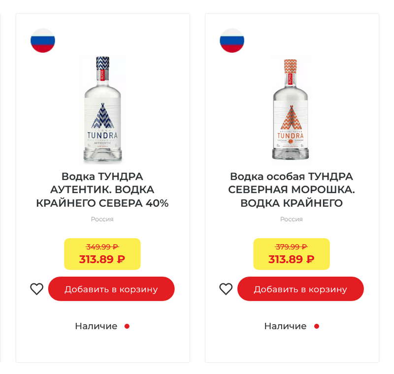
Task: Add Тундра Аутентик vodka to favorites with the heart
Action: coord(37,289)
